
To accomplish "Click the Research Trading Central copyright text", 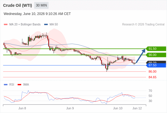I will [x=143, y=25].
